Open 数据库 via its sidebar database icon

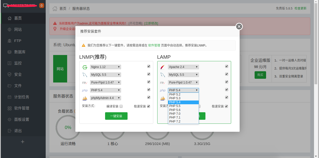[x=10, y=52]
